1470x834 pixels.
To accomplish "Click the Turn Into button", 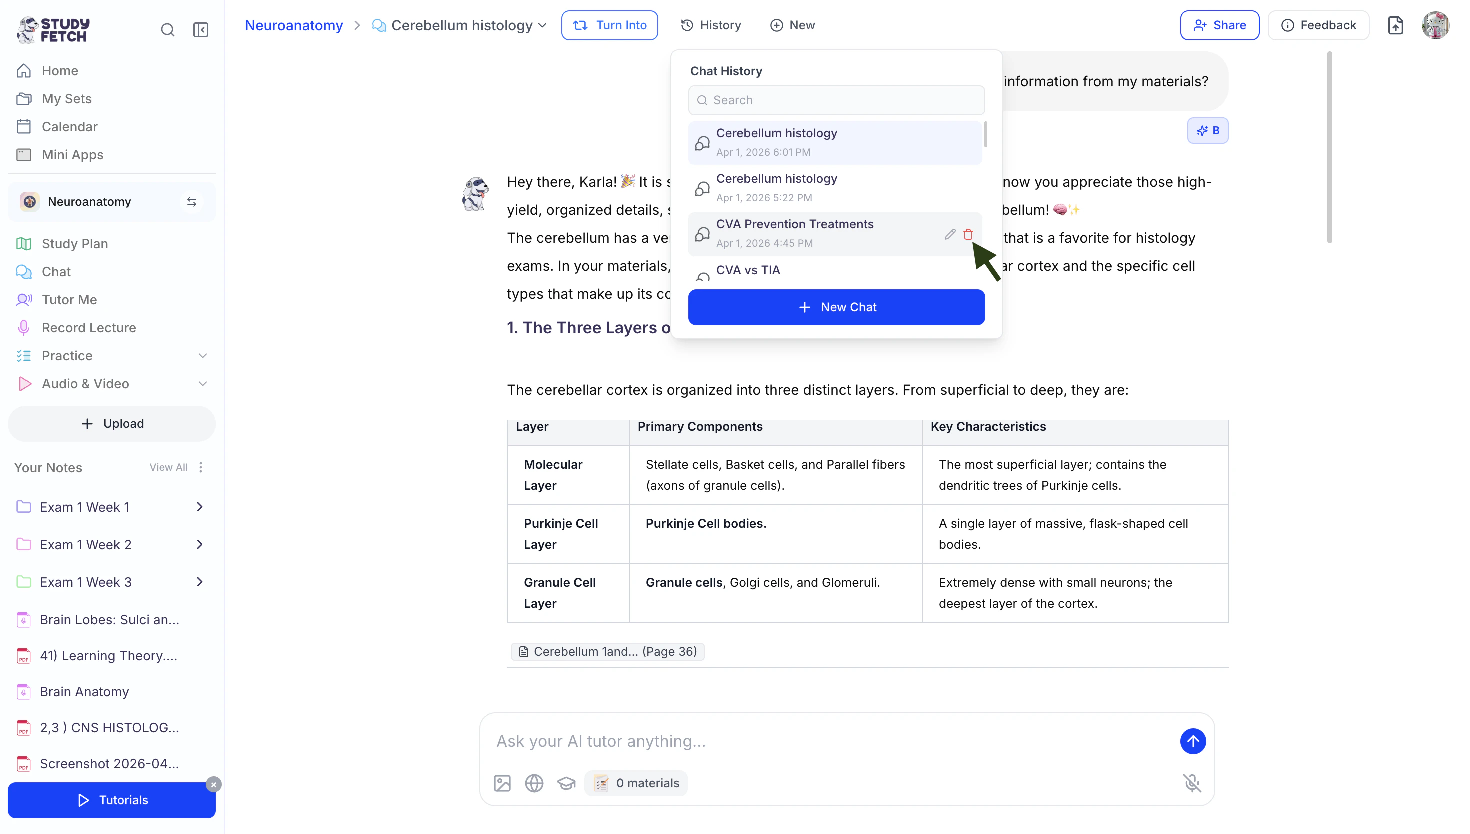I will point(609,26).
